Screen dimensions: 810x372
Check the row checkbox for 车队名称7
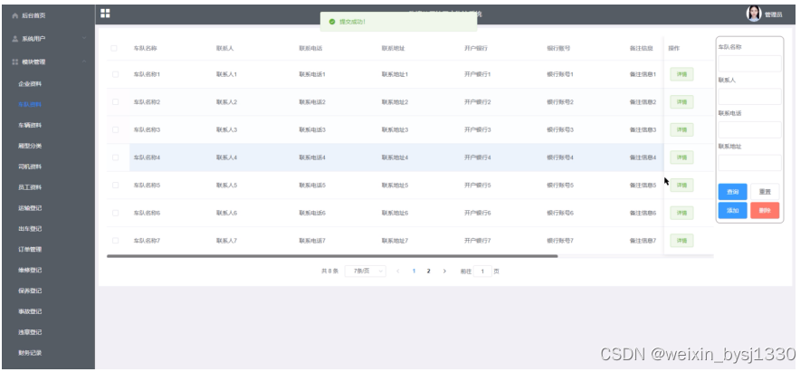click(x=115, y=240)
